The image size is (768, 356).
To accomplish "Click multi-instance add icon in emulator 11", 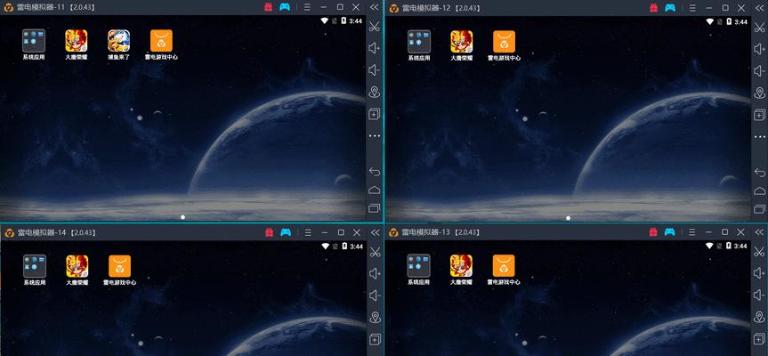I will point(375,114).
